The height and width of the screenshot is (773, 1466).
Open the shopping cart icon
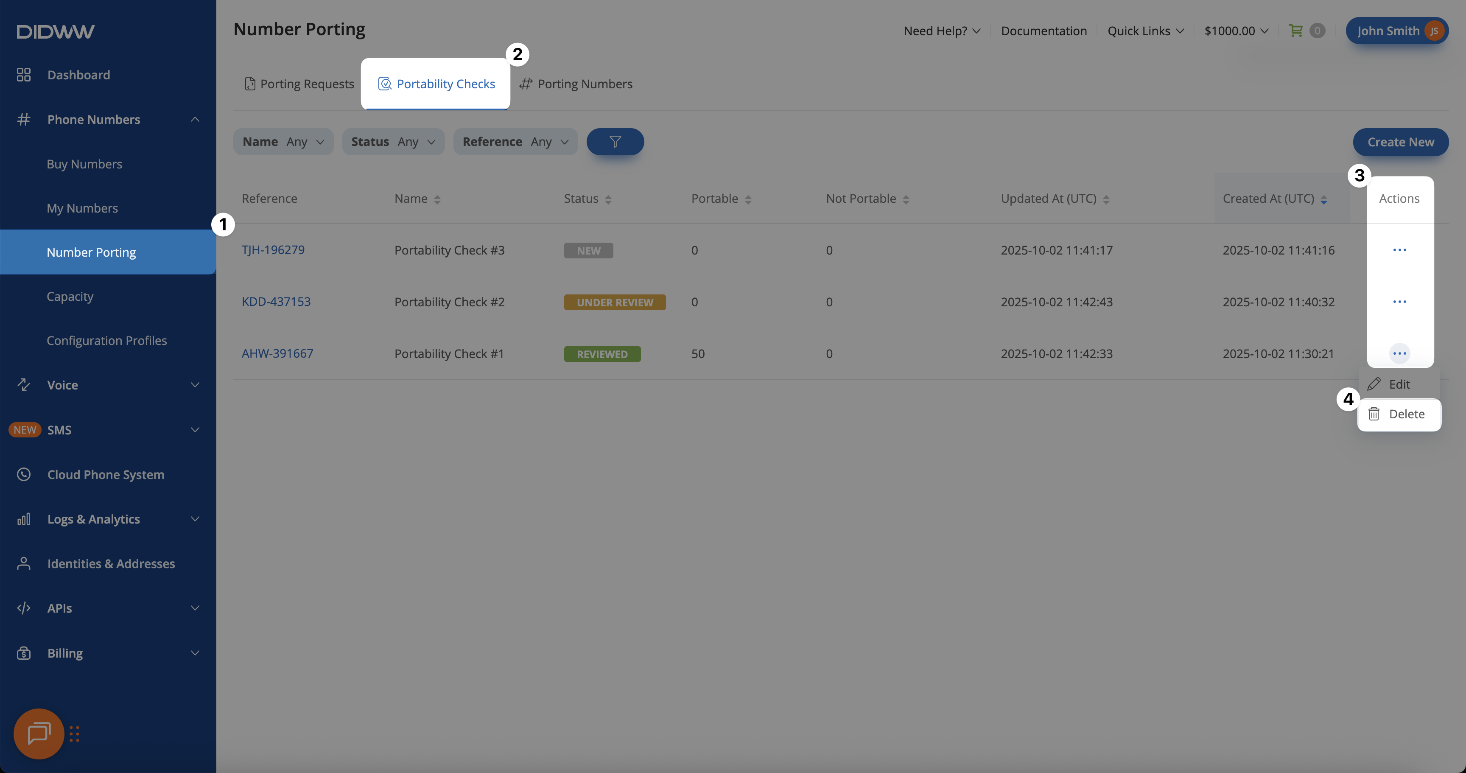coord(1295,31)
